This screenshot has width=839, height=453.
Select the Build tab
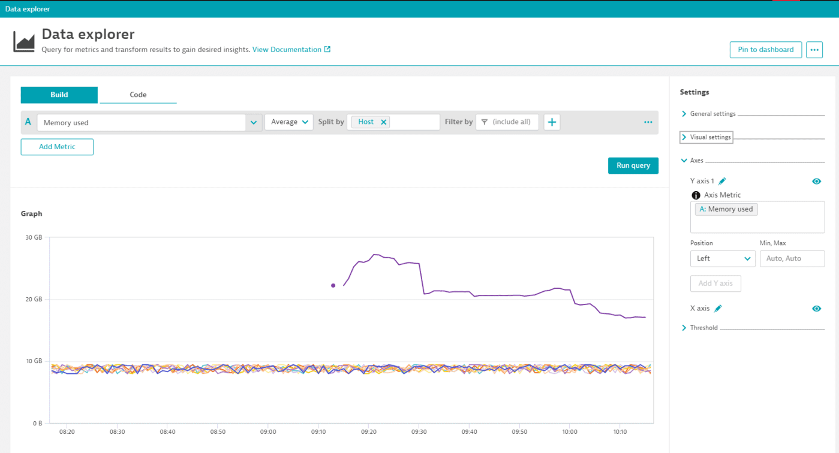click(59, 95)
